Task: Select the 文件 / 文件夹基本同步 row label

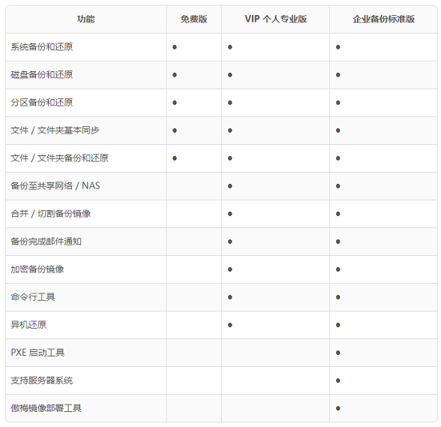Action: click(x=55, y=131)
